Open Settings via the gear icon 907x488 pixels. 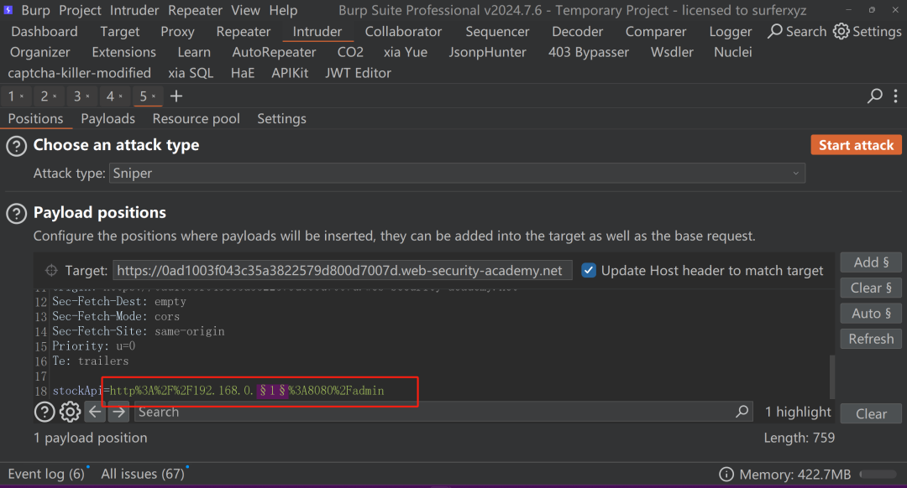point(841,31)
